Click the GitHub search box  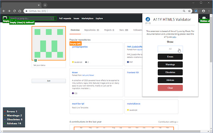[32, 18]
